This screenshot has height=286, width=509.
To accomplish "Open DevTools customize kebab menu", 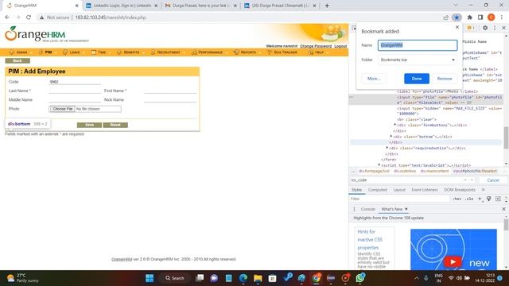I will coord(495,29).
